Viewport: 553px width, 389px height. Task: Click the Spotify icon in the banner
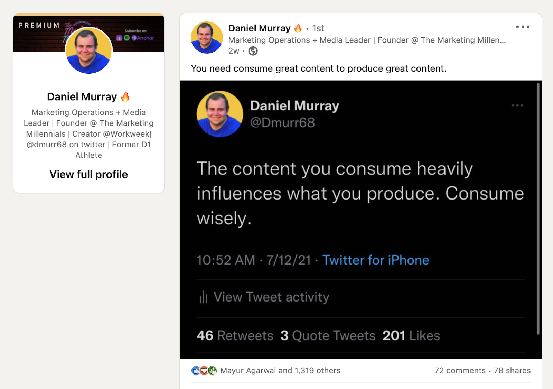[127, 38]
